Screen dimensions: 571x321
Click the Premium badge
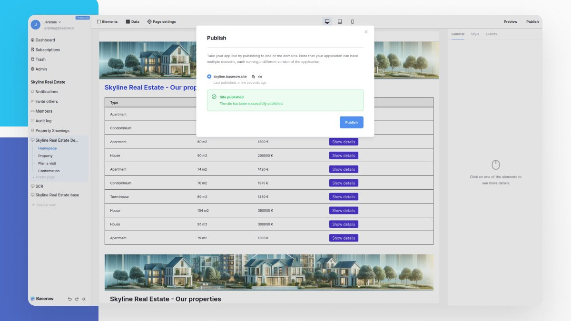tap(82, 18)
